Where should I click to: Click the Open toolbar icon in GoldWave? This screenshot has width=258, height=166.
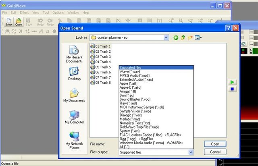pos(19,22)
